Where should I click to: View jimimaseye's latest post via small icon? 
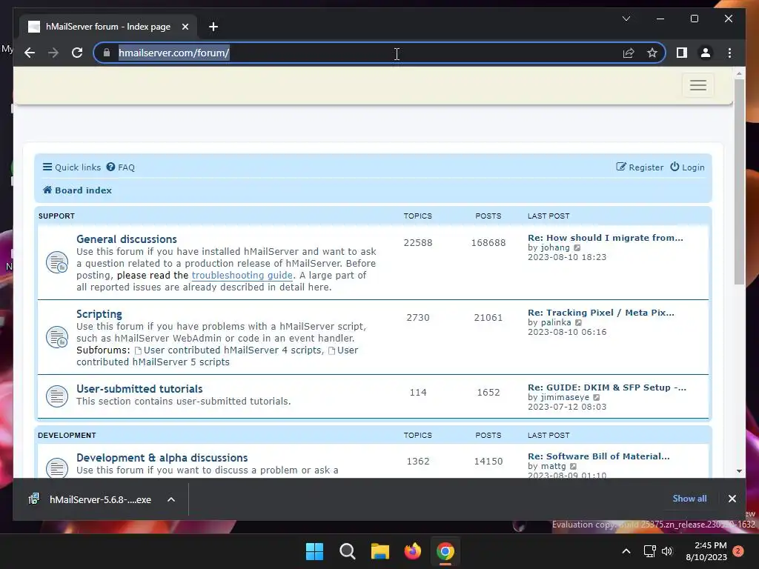pos(597,398)
